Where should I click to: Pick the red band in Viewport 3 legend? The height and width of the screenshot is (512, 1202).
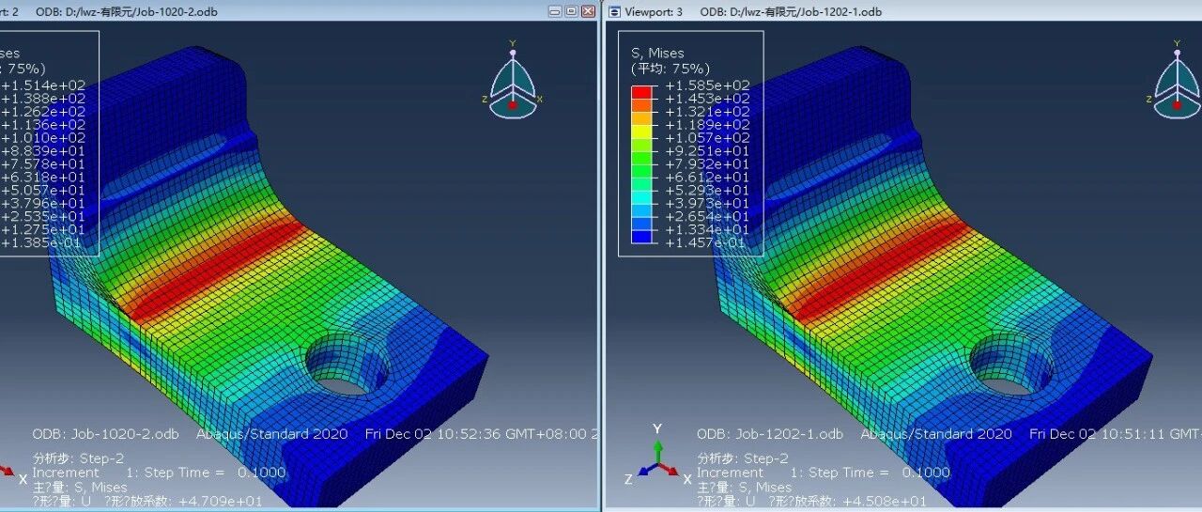(x=642, y=92)
